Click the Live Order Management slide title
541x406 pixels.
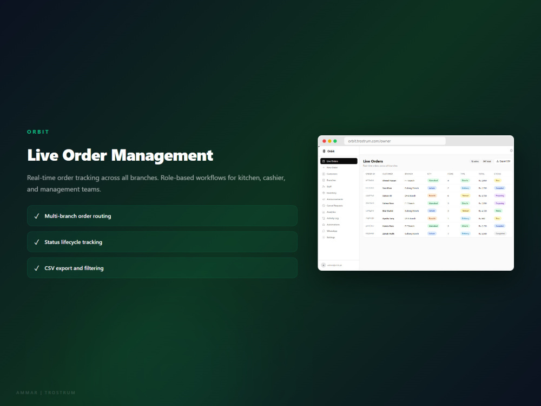click(x=120, y=155)
